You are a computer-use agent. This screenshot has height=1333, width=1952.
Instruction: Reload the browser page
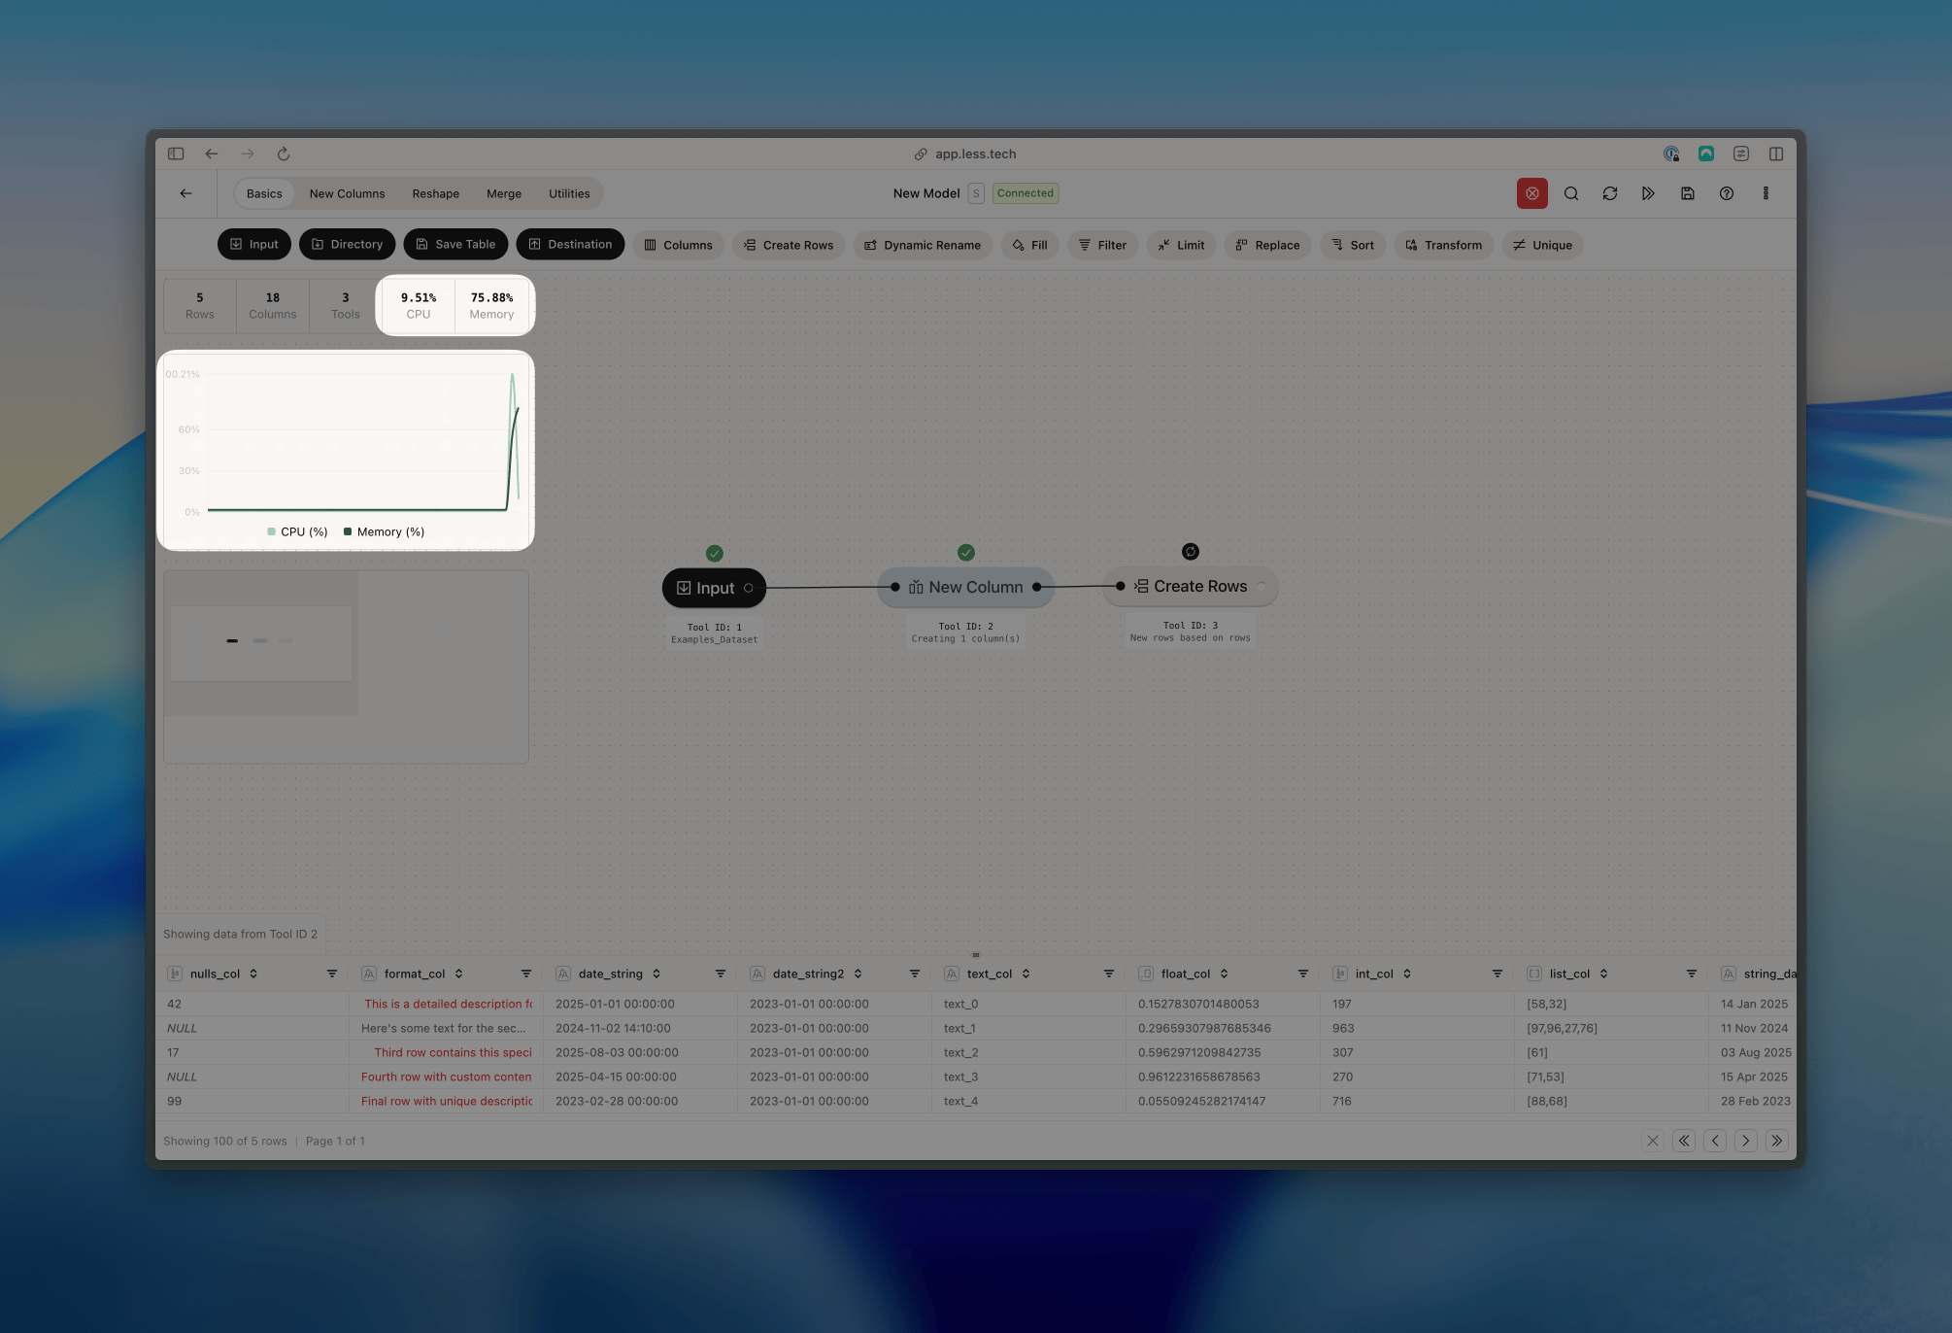pos(283,154)
